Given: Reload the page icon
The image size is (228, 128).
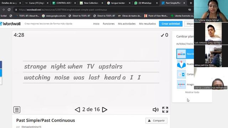Looking at the screenshot, I should pyautogui.click(x=9, y=10).
